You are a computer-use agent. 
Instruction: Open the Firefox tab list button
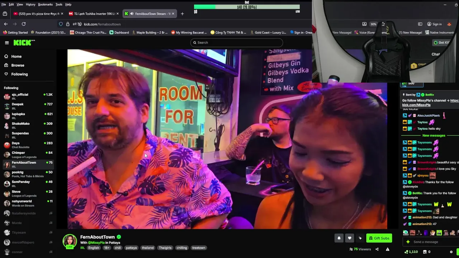pos(5,14)
